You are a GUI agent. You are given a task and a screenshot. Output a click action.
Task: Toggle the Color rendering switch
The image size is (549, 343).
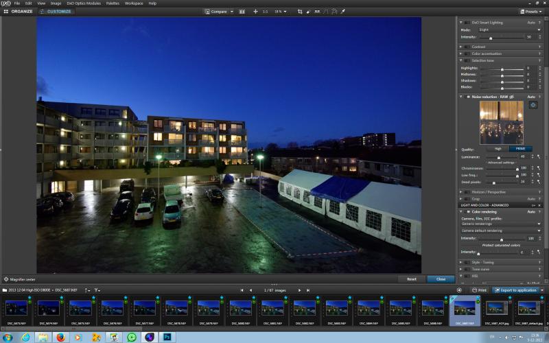[467, 212]
